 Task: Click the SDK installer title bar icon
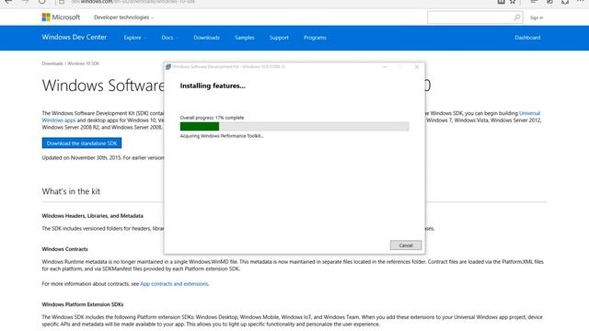168,67
